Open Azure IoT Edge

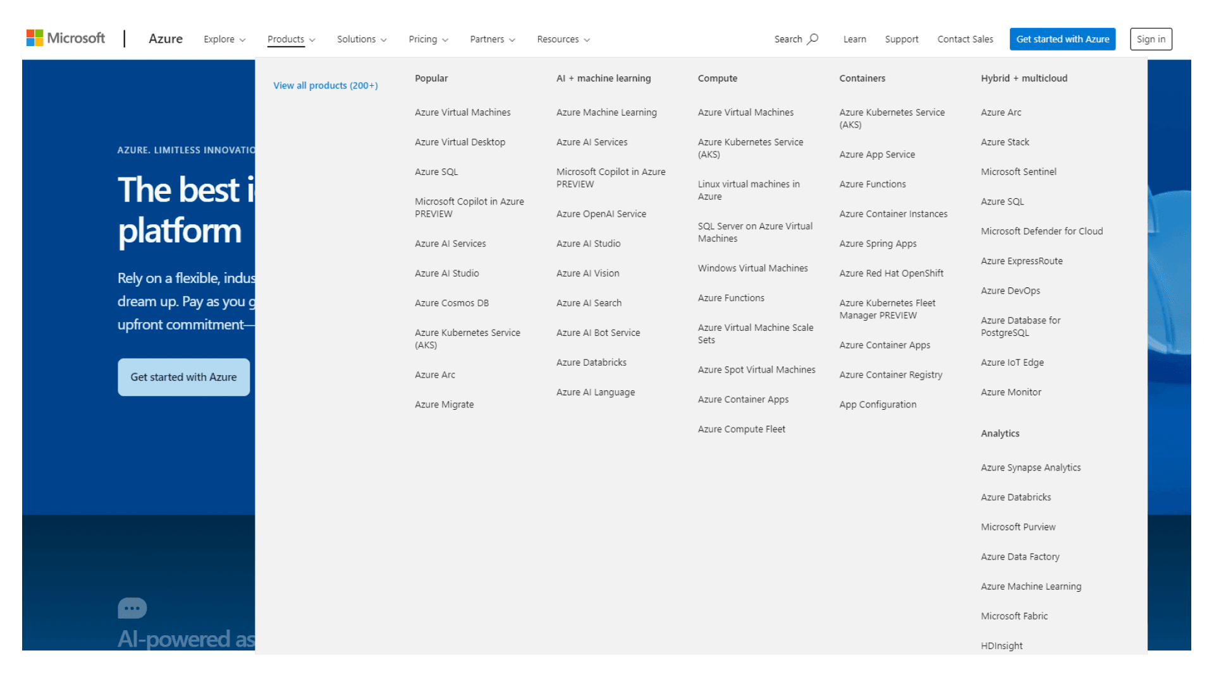(x=1012, y=362)
